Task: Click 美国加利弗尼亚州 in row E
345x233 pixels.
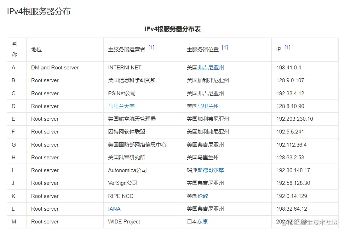Action: click(208, 119)
